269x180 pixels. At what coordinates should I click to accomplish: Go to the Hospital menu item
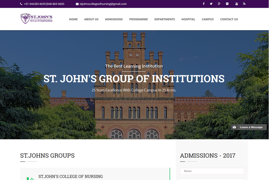(188, 19)
